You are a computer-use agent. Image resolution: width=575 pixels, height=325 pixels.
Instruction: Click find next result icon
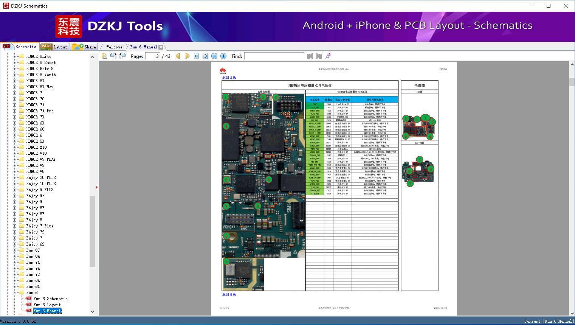[319, 56]
